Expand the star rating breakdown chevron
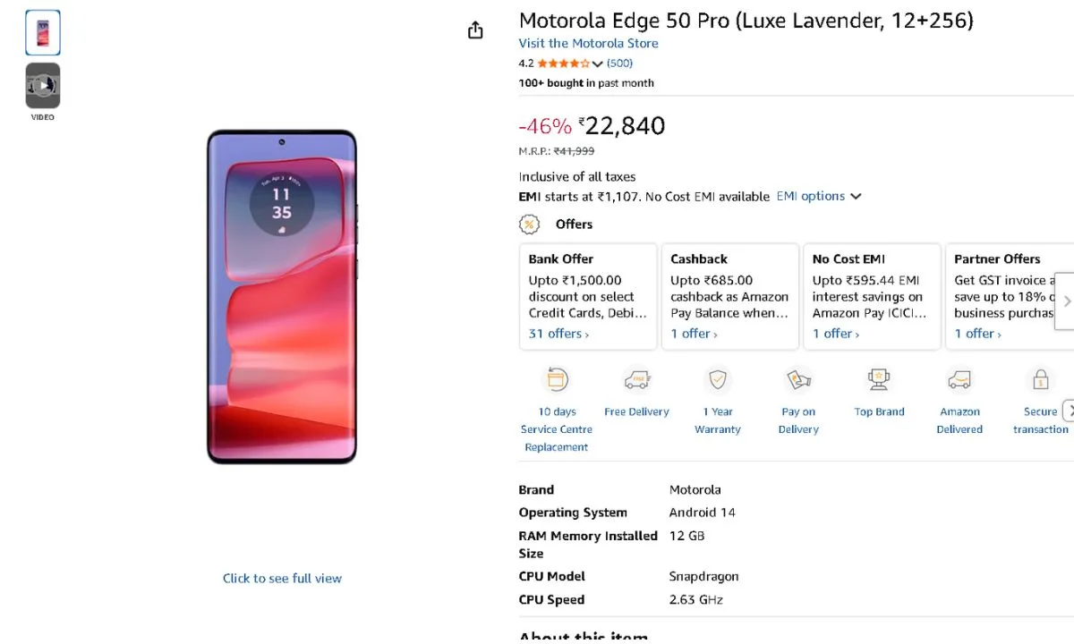Screen dimensions: 1074x644 click(596, 63)
